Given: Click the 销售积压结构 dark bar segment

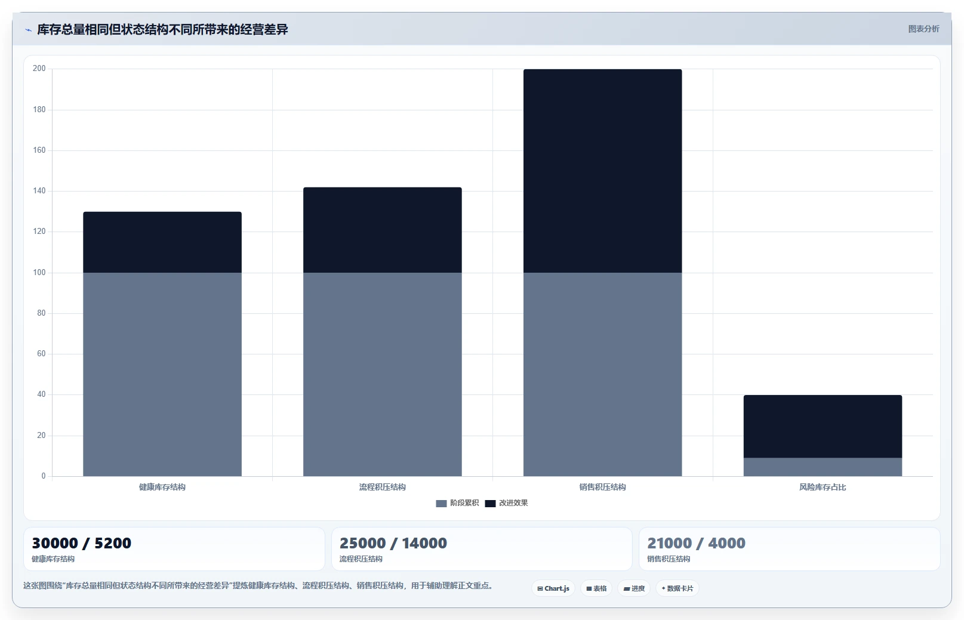Looking at the screenshot, I should (x=603, y=171).
